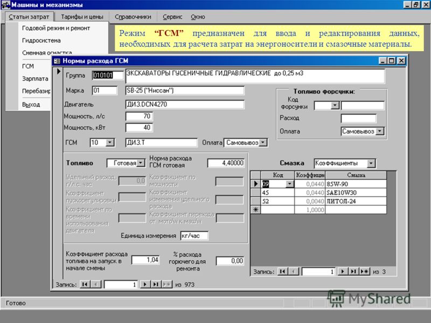Screen dimensions: 431x323
Task: Click the startup fuel coefficient field 1,04
Action: pos(145,260)
